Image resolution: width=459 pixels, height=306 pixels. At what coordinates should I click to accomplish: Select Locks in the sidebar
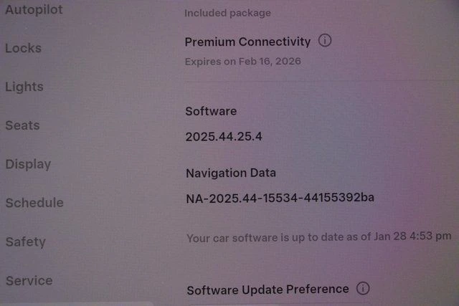click(x=23, y=48)
